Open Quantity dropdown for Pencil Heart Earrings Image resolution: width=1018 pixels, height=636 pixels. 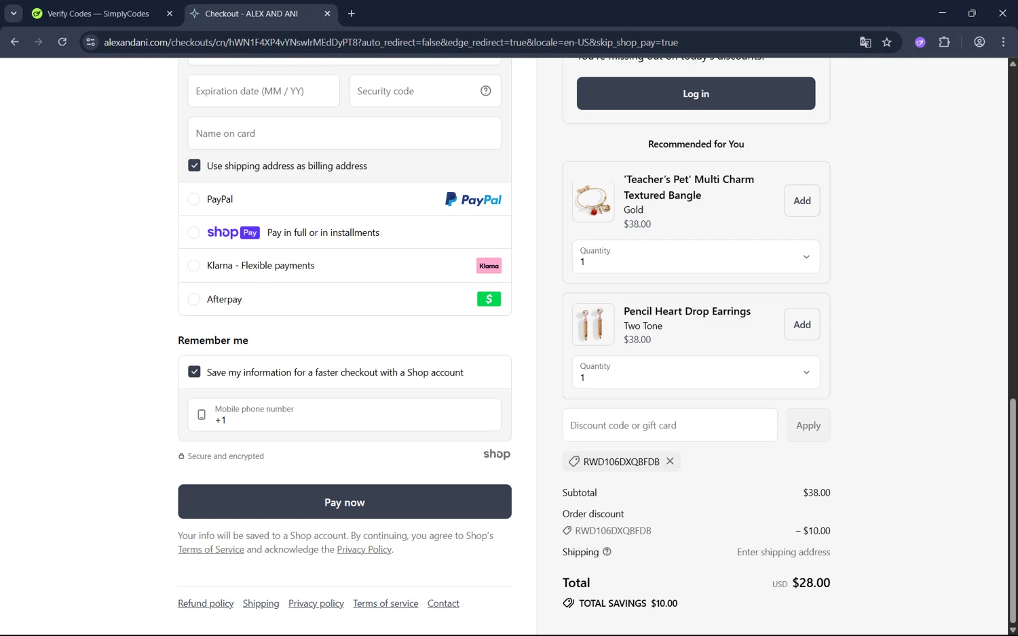(696, 372)
